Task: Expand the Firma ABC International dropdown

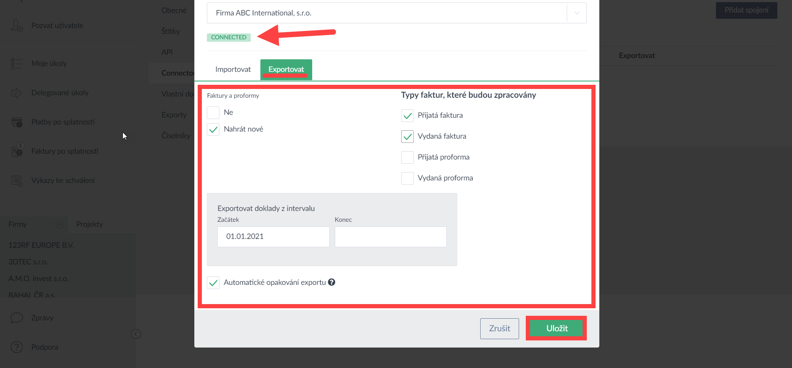Action: pyautogui.click(x=577, y=13)
